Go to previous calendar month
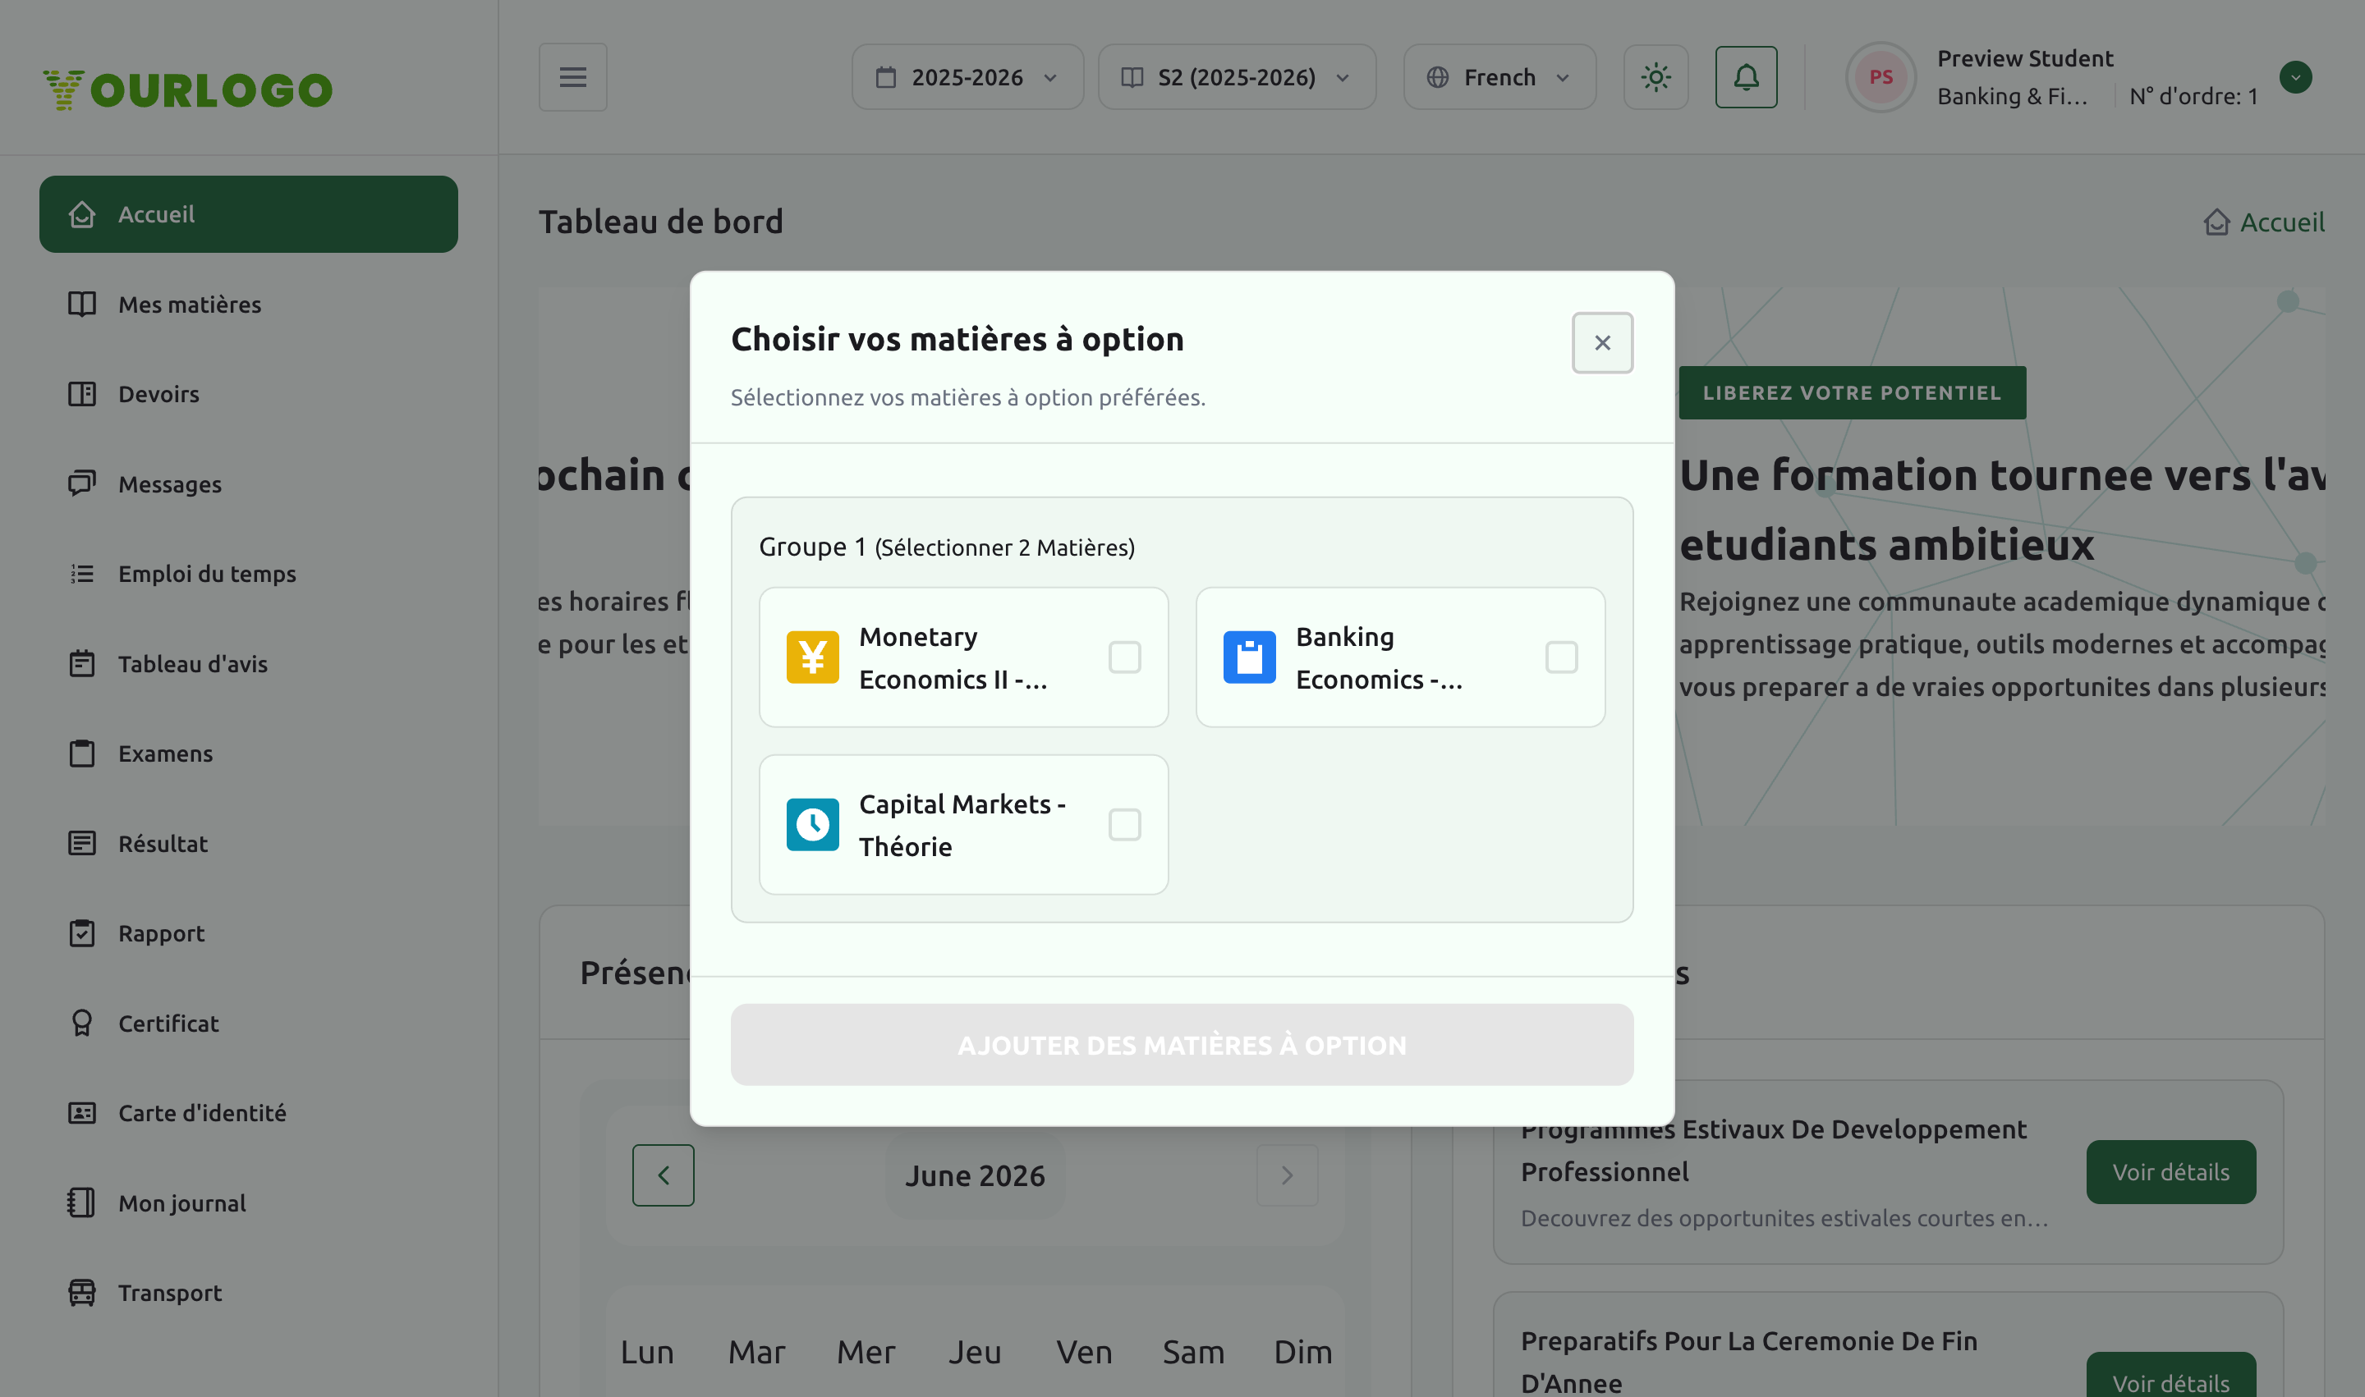The height and width of the screenshot is (1397, 2365). pos(663,1175)
